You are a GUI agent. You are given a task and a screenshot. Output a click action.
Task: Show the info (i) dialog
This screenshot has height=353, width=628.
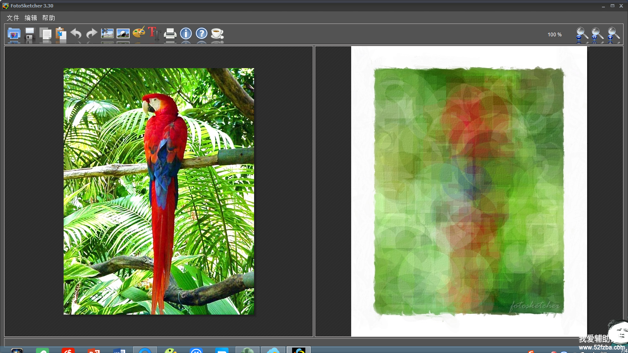pos(186,33)
